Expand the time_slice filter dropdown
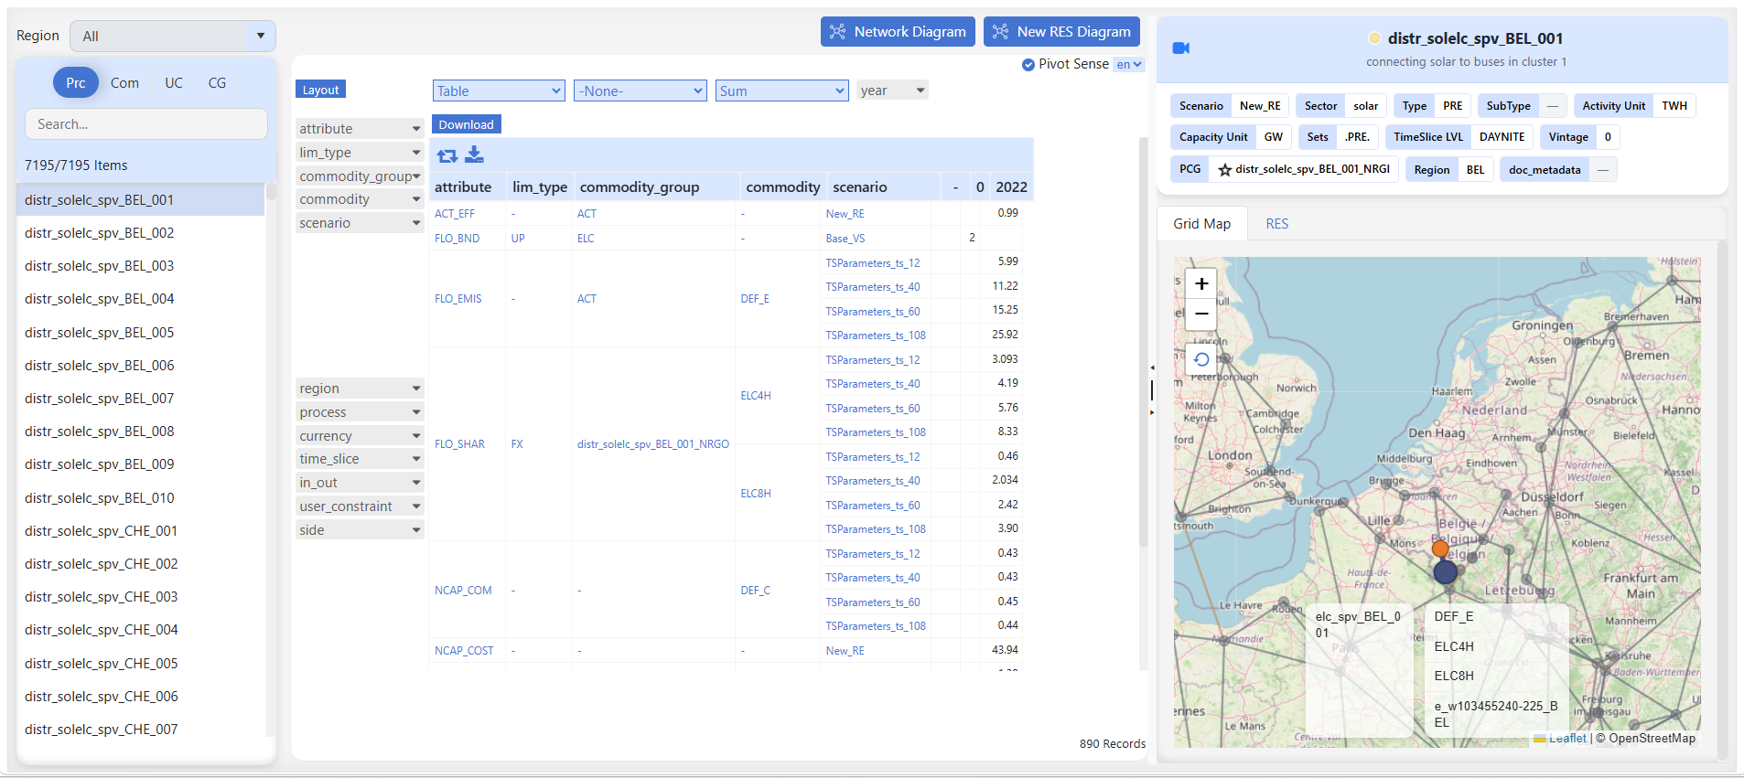This screenshot has width=1744, height=778. point(360,459)
